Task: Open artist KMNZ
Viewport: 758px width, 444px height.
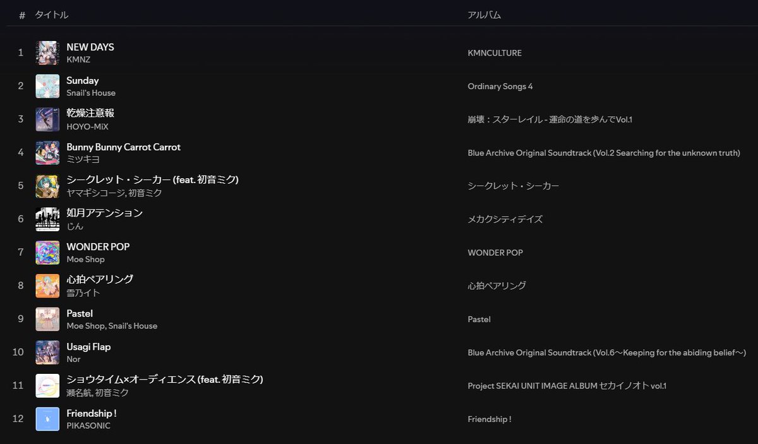Action: point(78,59)
